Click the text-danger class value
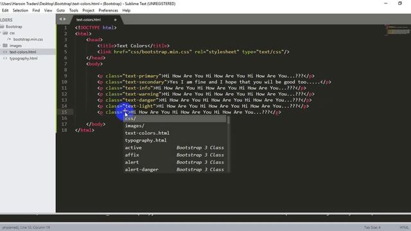 point(140,100)
